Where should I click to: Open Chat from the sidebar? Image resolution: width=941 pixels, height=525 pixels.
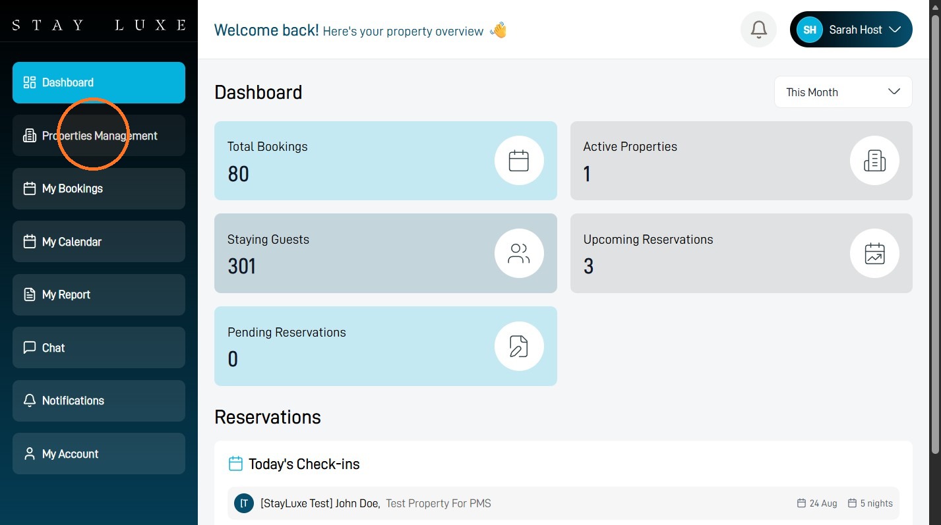coord(99,347)
